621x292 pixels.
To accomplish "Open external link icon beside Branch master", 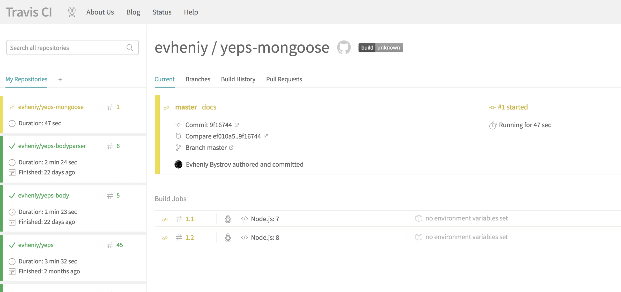I will (x=231, y=148).
